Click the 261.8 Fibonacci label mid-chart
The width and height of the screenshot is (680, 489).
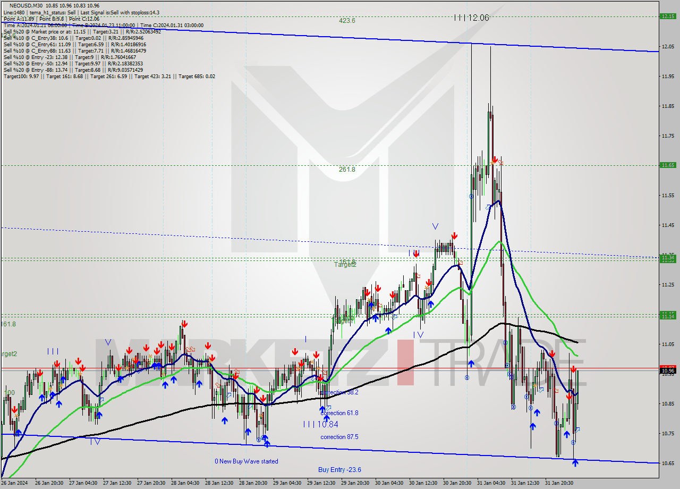[x=347, y=169]
